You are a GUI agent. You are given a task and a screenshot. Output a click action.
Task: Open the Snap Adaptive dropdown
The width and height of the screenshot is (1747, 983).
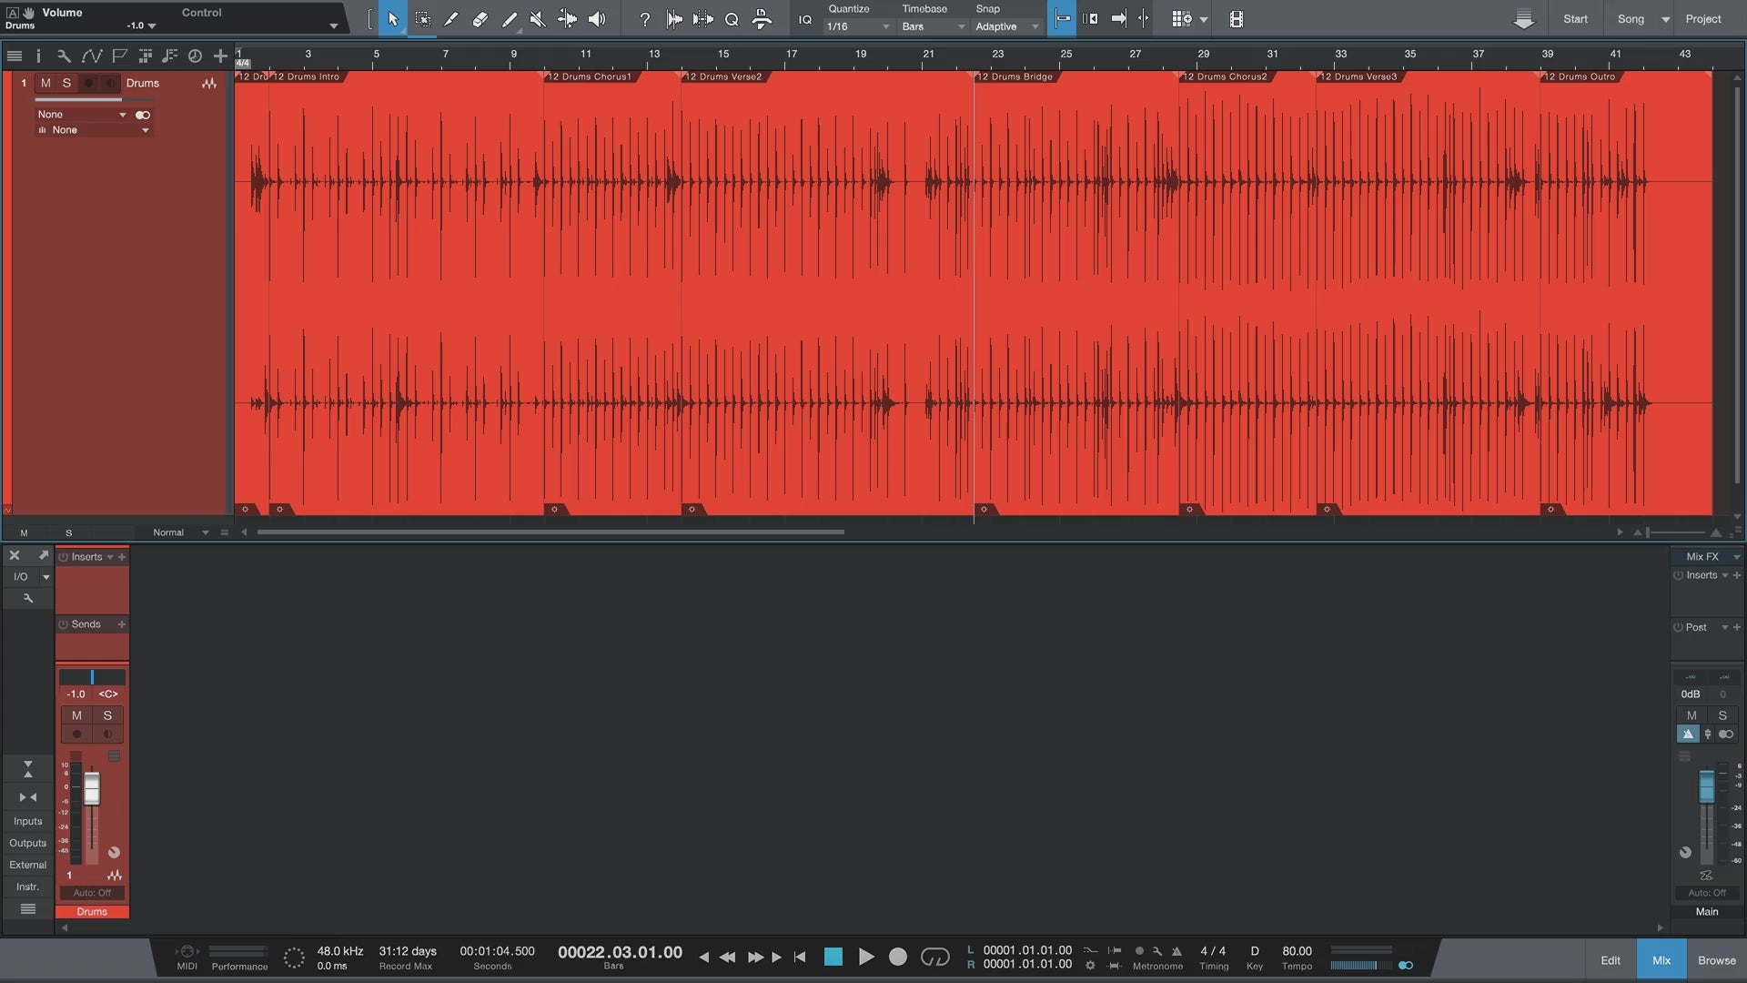pyautogui.click(x=1007, y=26)
